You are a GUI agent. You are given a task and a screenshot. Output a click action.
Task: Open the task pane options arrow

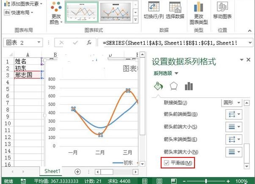241,60
